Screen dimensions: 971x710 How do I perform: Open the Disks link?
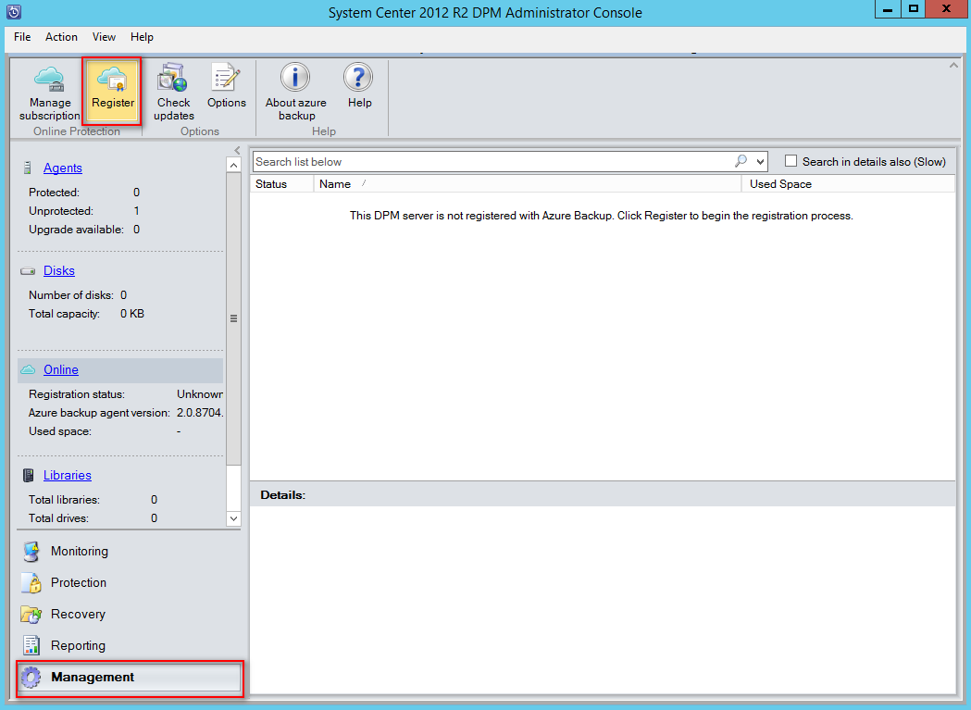(59, 270)
